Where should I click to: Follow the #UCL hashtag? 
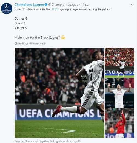[x=55, y=9]
